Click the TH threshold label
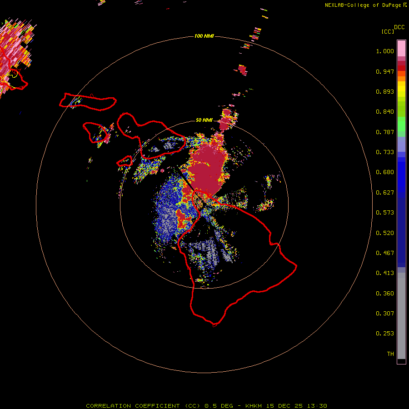409x409 pixels. point(390,354)
